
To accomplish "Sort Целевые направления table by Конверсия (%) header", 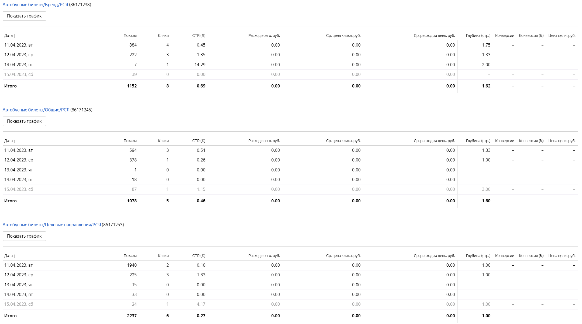I will pos(531,256).
